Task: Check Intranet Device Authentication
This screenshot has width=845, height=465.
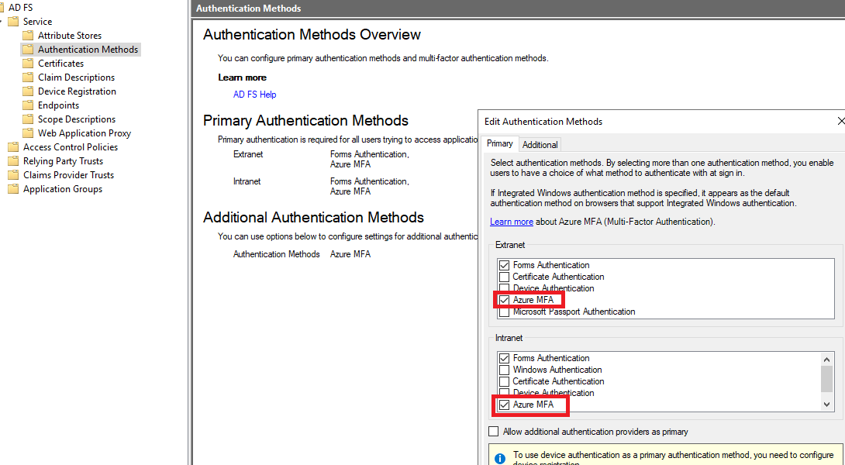Action: coord(505,392)
